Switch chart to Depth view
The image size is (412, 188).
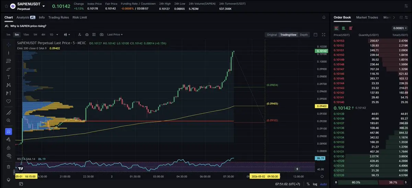(x=304, y=35)
